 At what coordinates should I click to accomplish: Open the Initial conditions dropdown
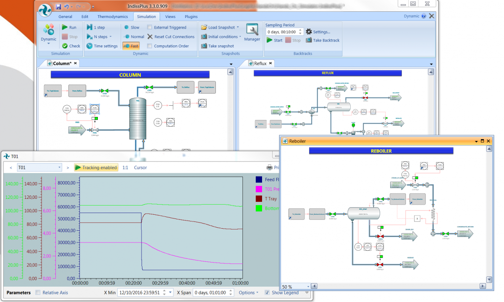[x=240, y=37]
